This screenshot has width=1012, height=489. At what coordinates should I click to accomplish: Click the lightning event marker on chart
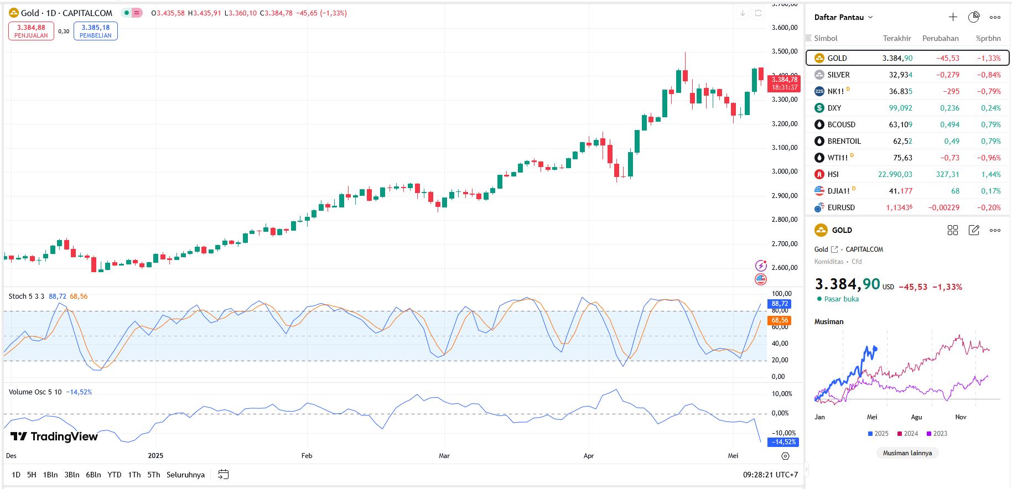tap(761, 266)
